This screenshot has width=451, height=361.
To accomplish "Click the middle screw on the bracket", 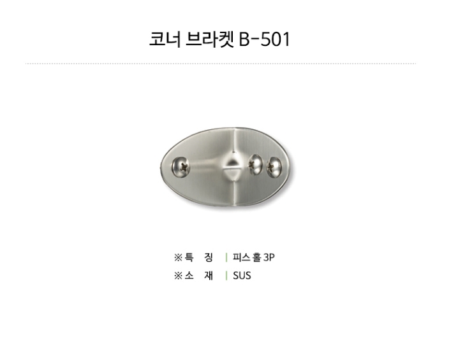I will pos(257,164).
